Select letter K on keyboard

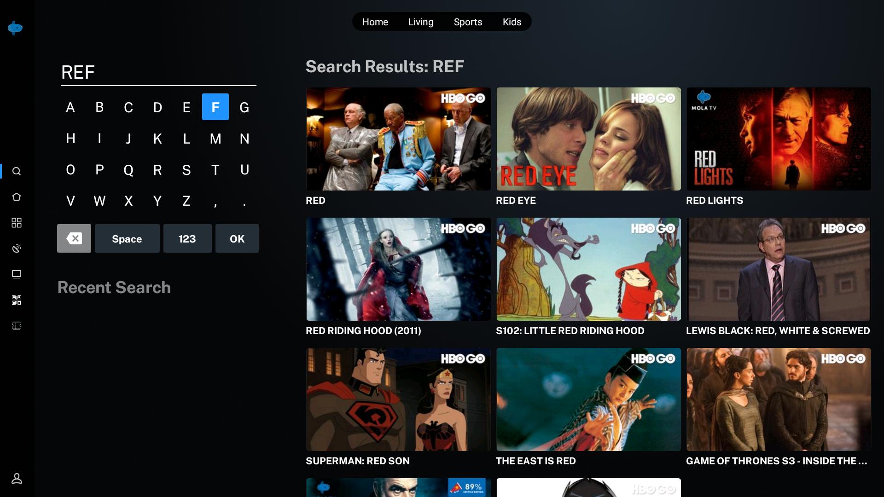point(157,139)
